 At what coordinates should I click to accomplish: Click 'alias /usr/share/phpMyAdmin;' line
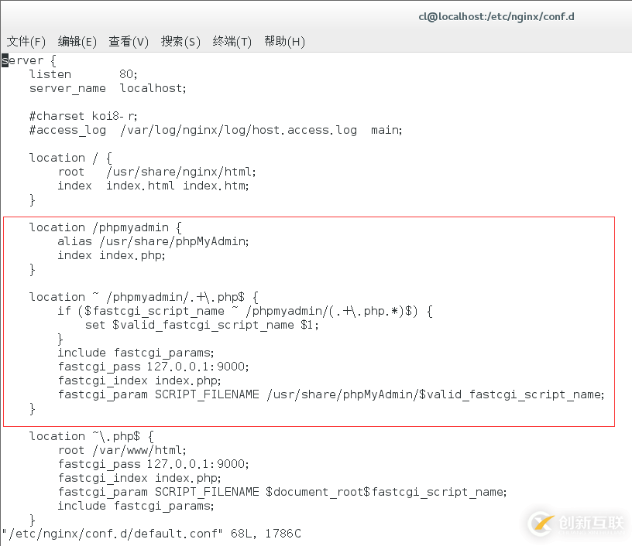point(153,241)
